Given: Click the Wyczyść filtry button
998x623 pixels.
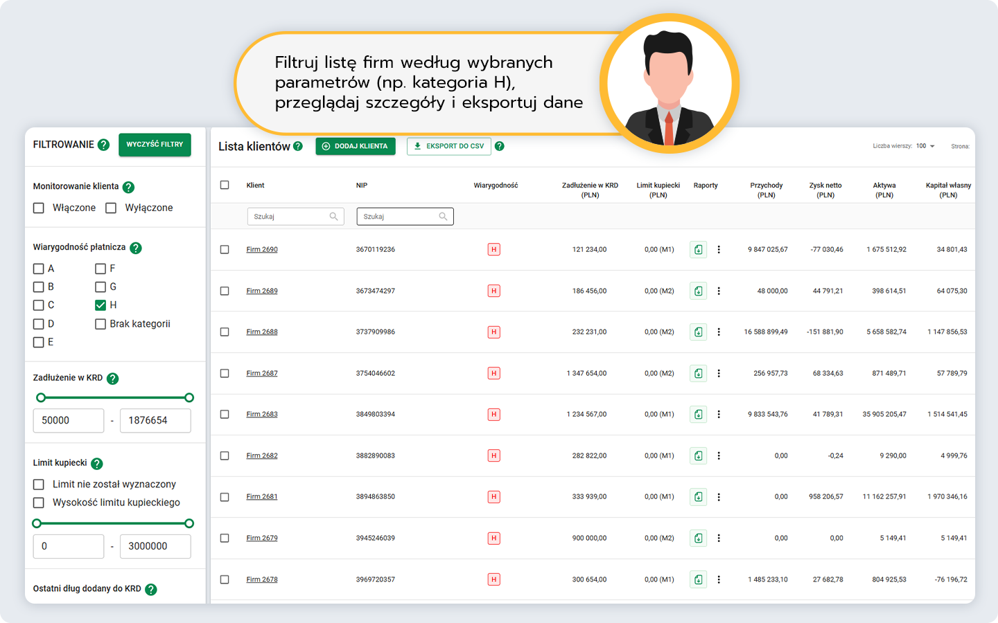Looking at the screenshot, I should [155, 145].
